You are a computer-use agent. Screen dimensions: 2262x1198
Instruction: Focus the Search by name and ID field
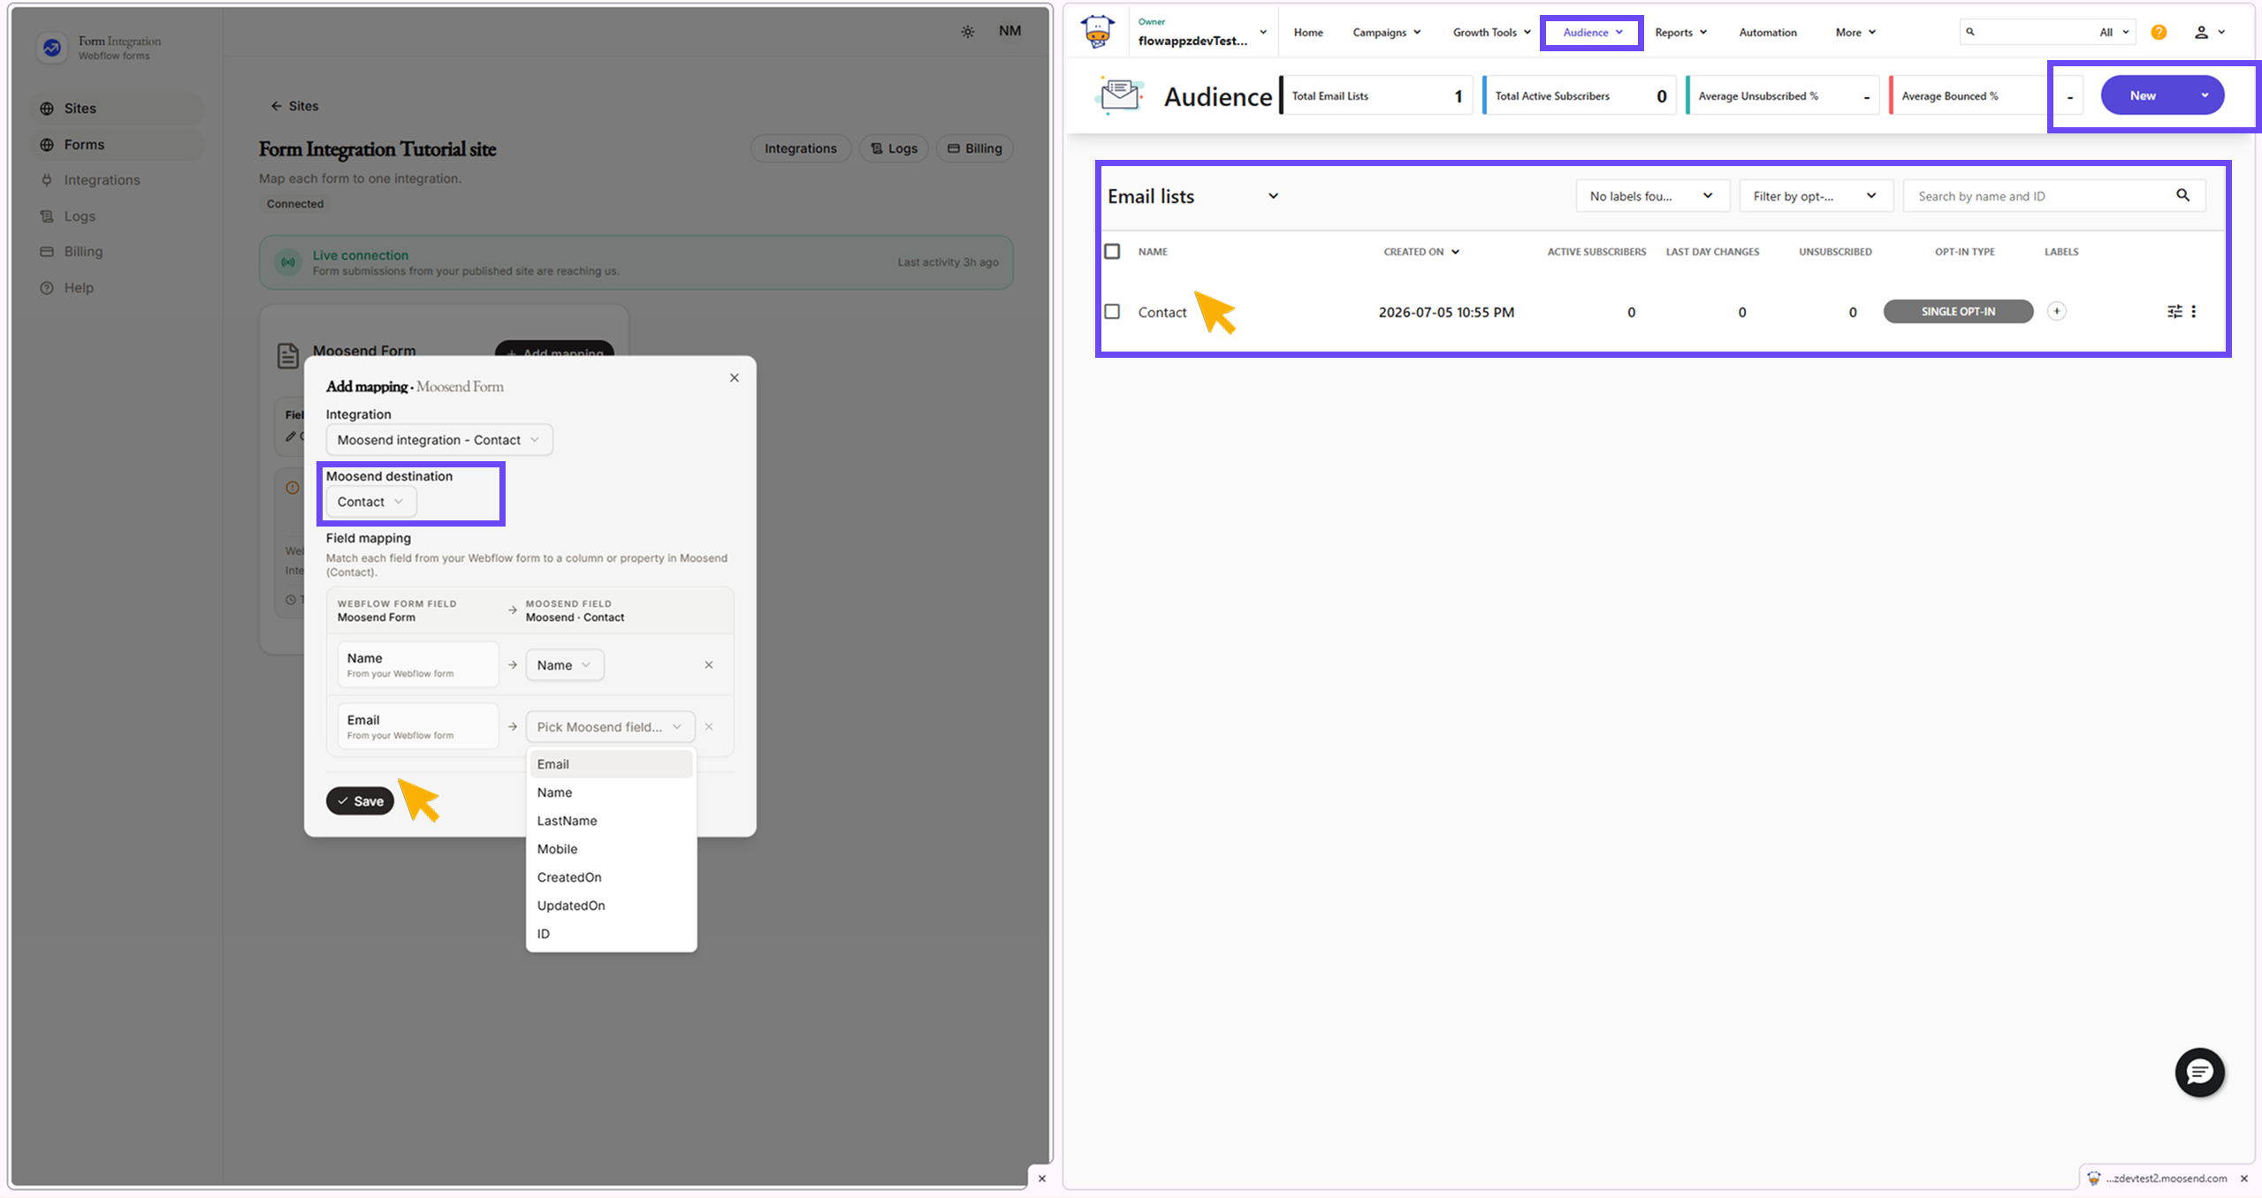(2054, 196)
